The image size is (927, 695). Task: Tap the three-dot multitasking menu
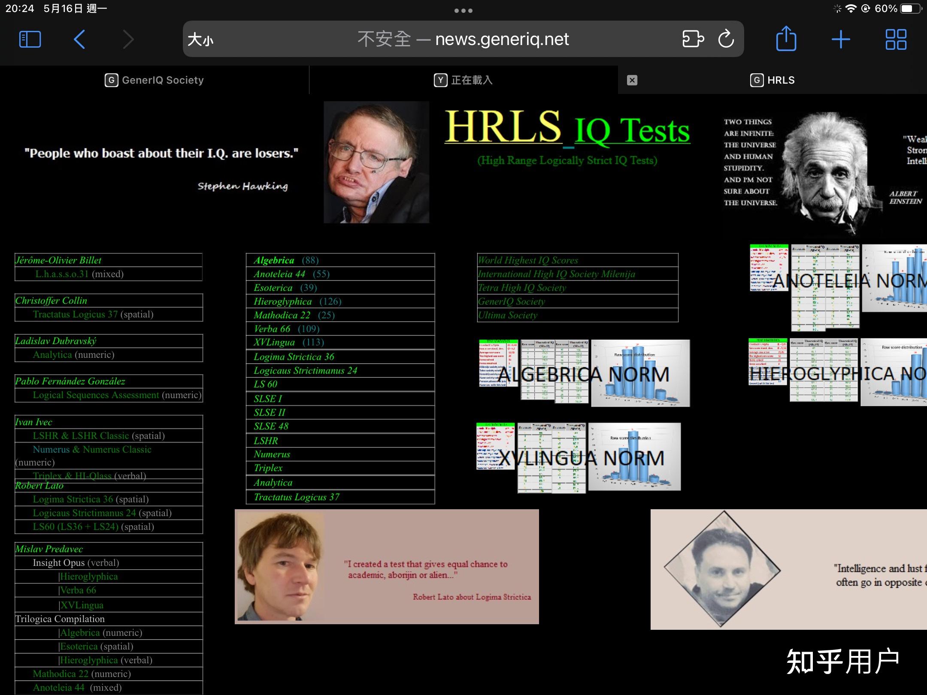point(463,11)
